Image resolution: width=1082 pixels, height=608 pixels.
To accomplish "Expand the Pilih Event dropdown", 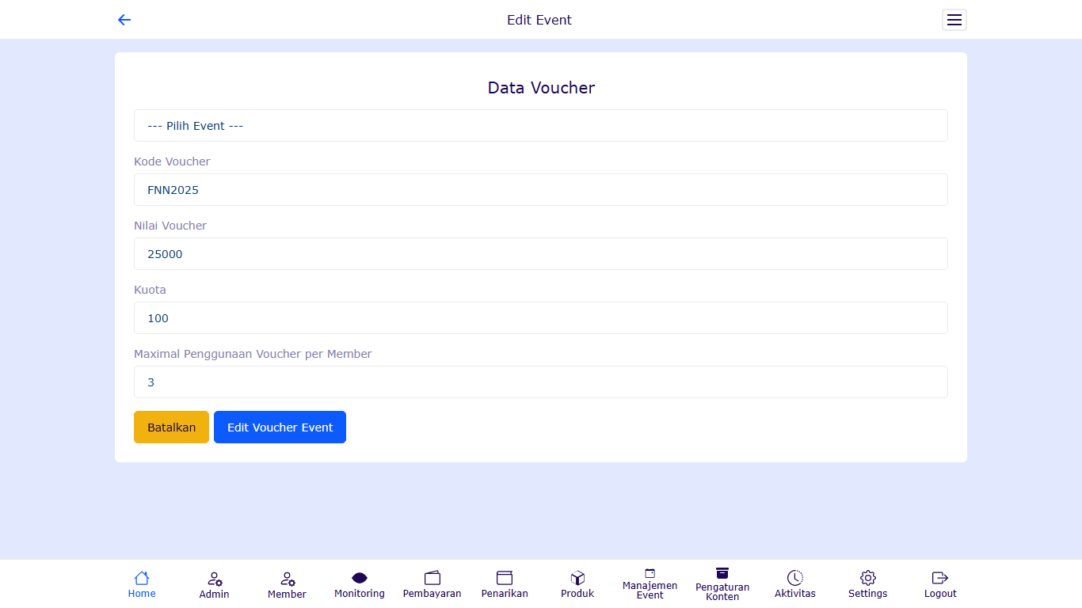I will [x=540, y=126].
